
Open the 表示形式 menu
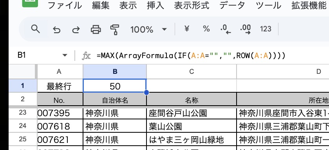tap(192, 5)
